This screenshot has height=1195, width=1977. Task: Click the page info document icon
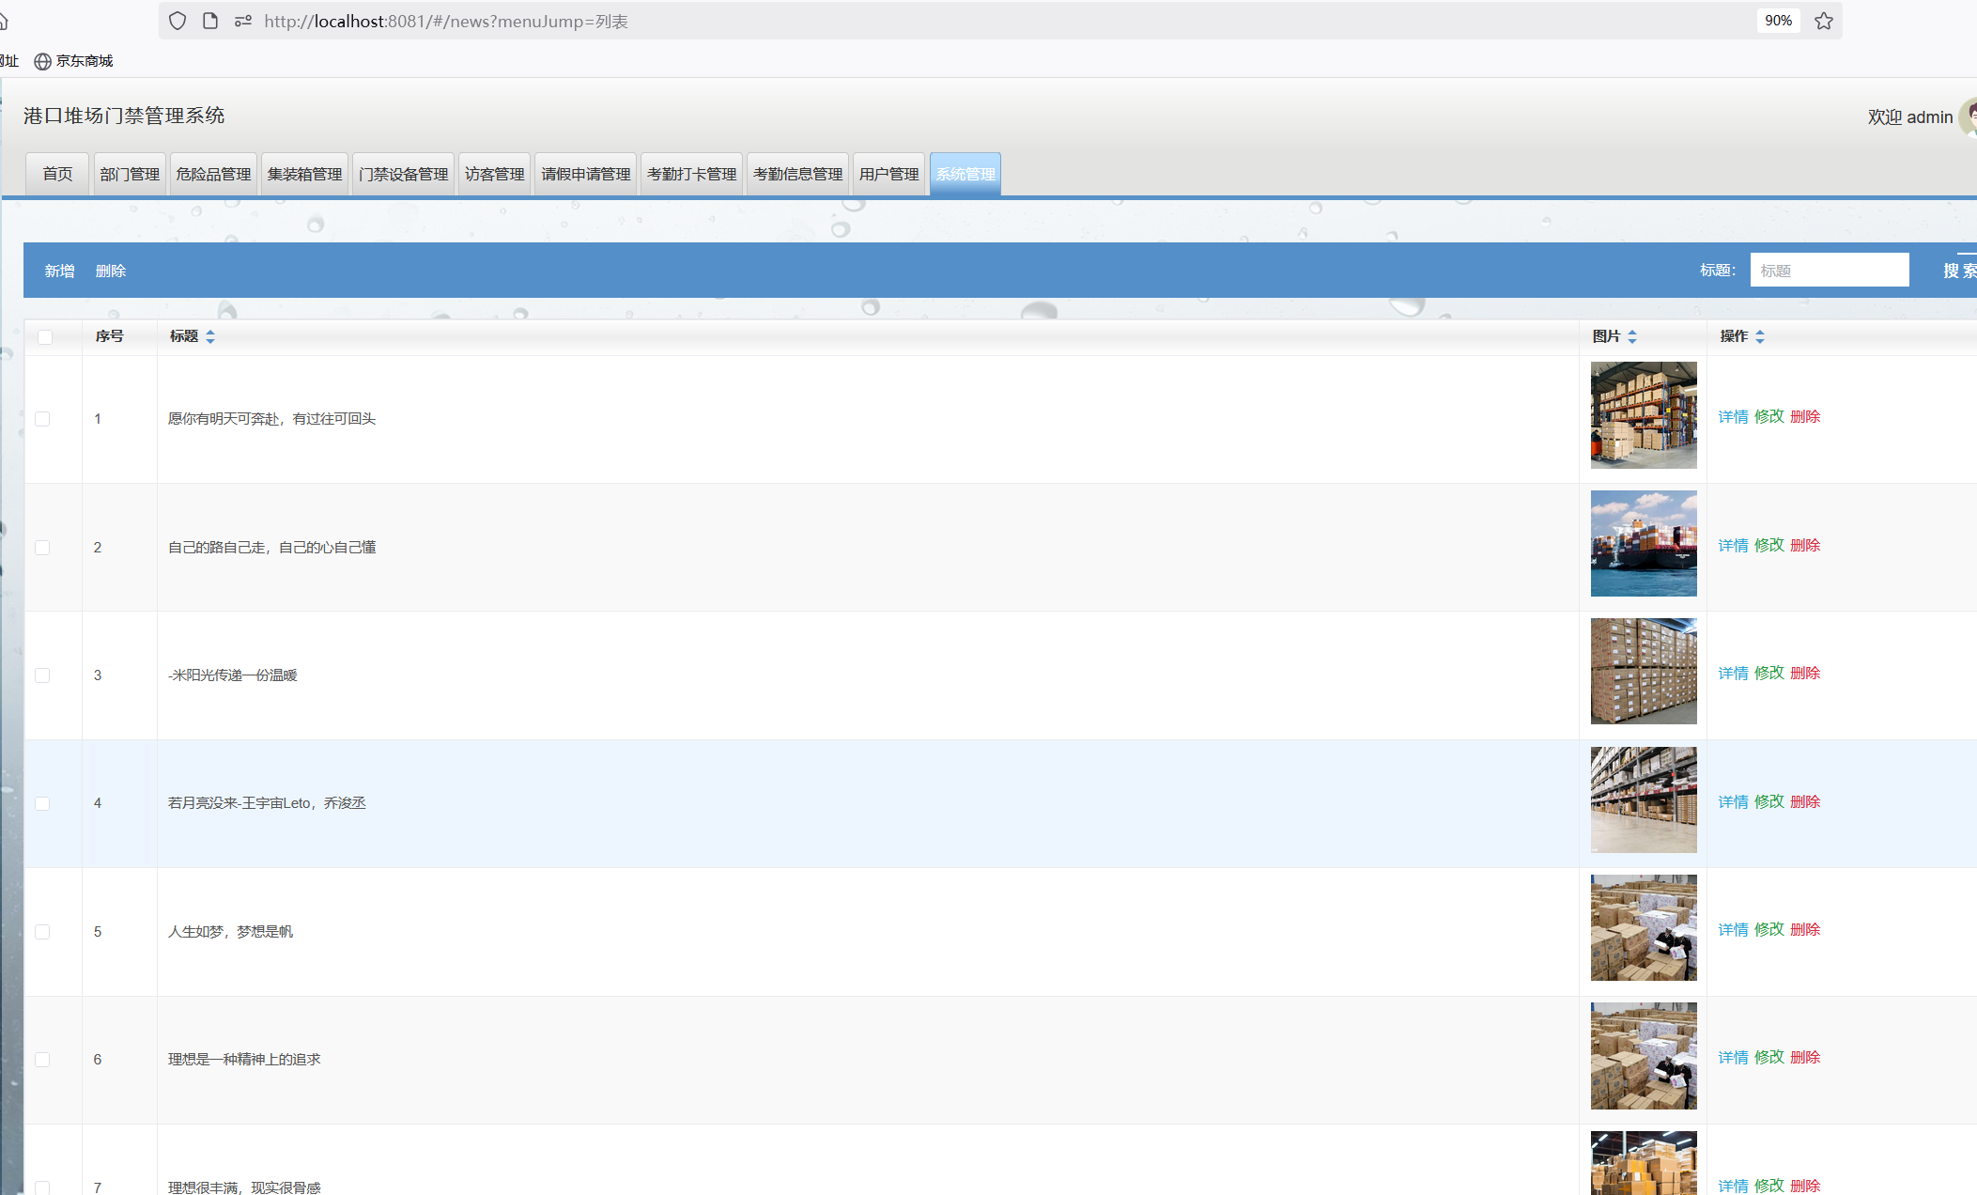point(210,21)
